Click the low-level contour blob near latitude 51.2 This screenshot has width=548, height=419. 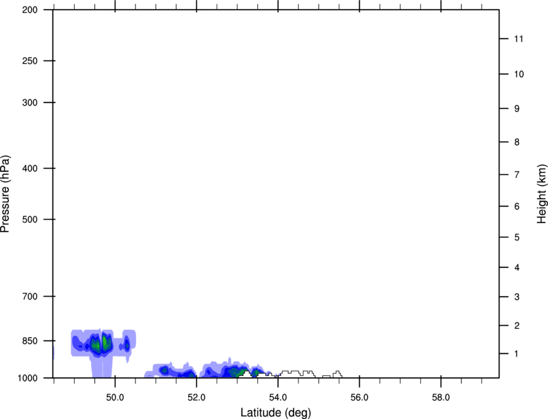coord(164,370)
